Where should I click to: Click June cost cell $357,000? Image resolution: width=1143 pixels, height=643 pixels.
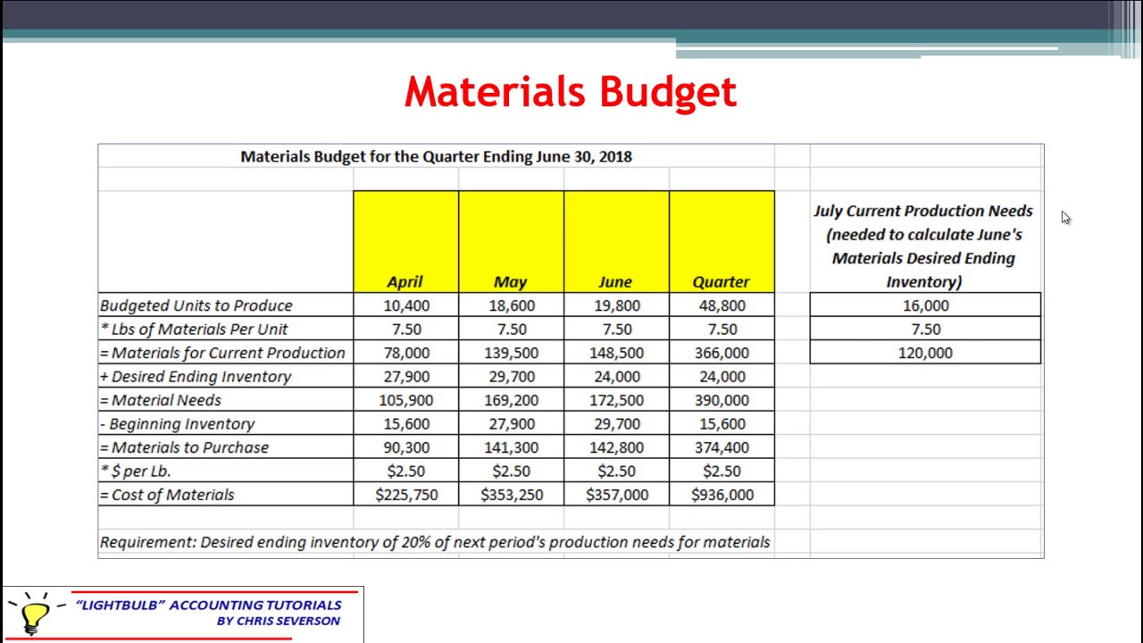[617, 495]
